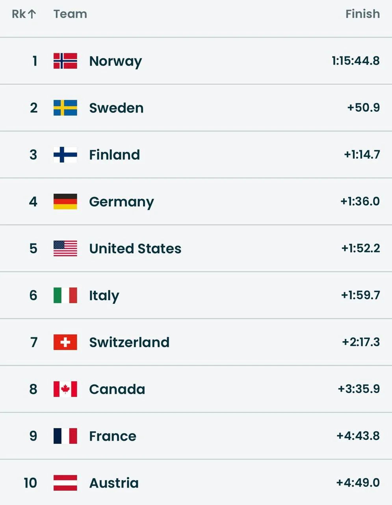Sort by the Rk column header
The height and width of the screenshot is (505, 392).
tap(19, 14)
